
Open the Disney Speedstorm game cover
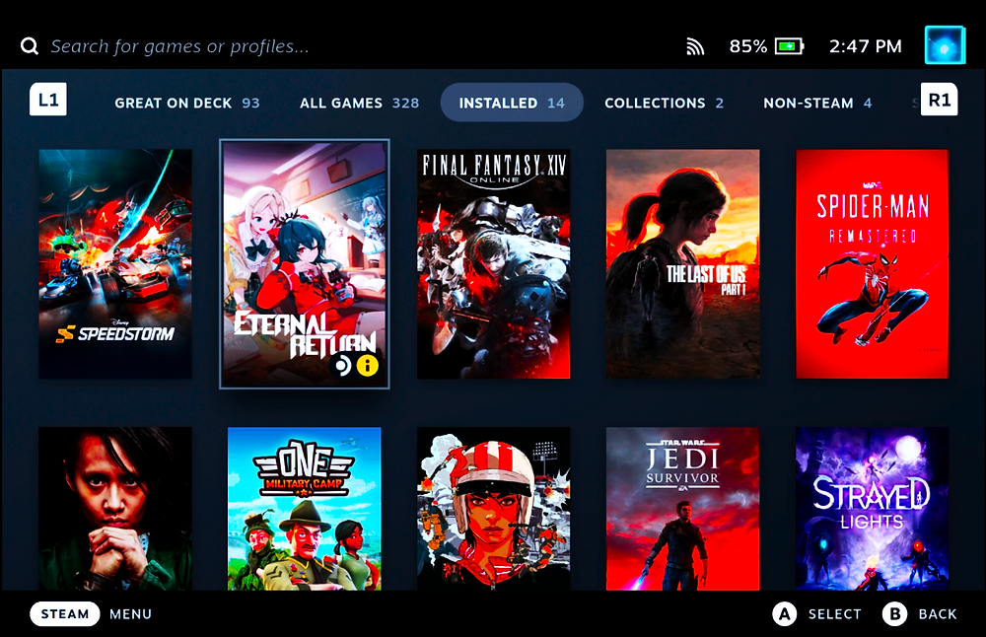click(x=115, y=264)
